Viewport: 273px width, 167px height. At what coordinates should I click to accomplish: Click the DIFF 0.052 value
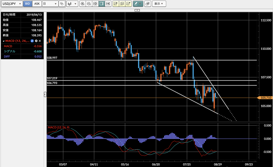click(x=38, y=56)
